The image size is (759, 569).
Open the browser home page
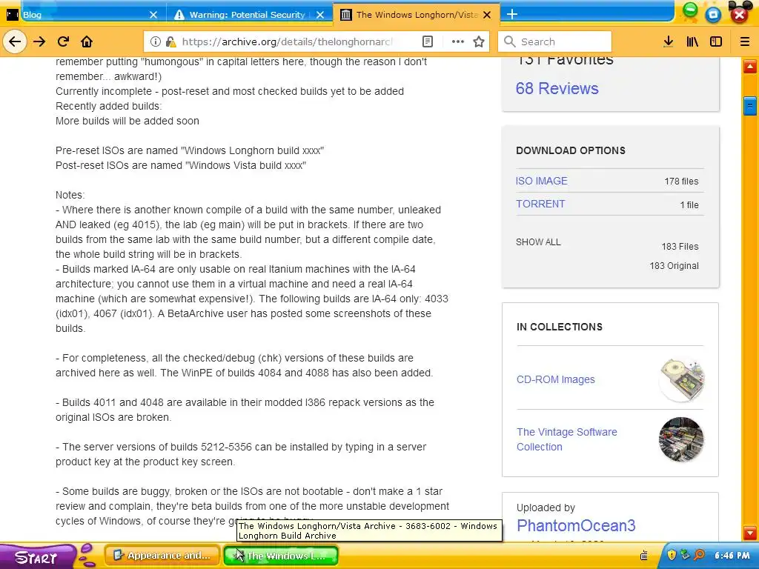tap(87, 41)
